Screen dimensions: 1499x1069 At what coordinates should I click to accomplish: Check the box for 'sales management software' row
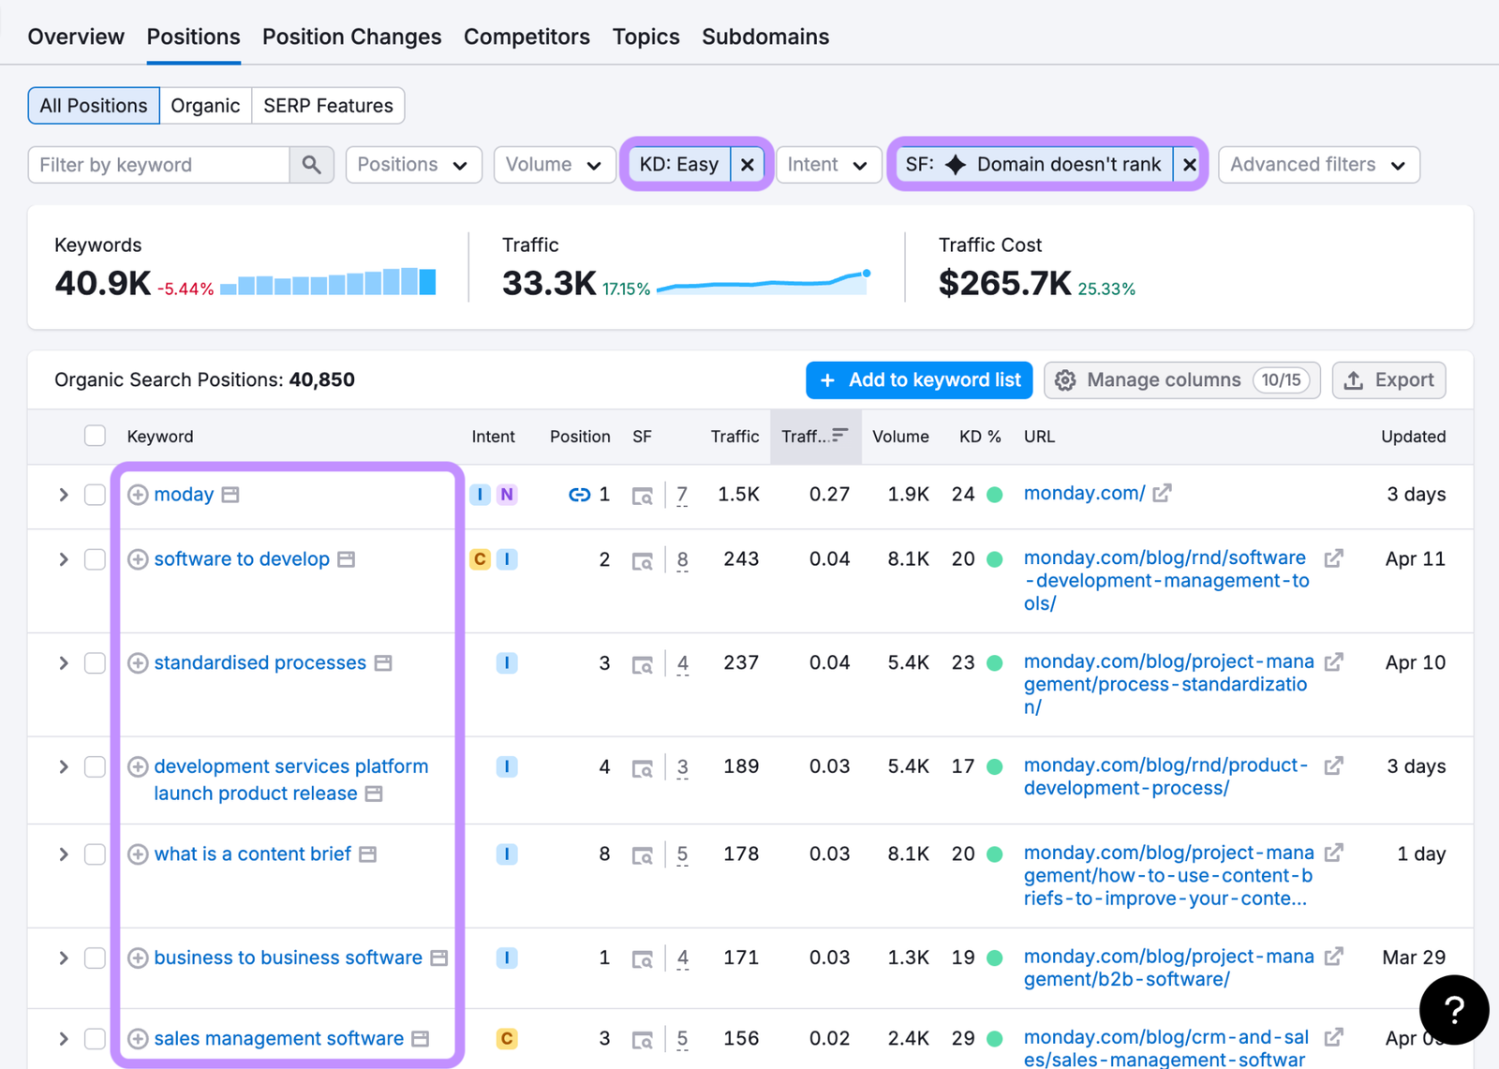[x=95, y=1039]
